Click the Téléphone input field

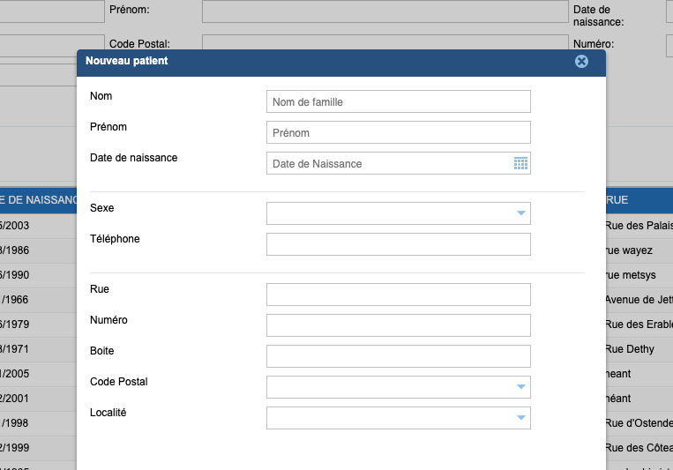pyautogui.click(x=399, y=244)
